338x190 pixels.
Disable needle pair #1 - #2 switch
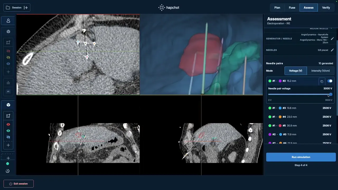pos(330,81)
